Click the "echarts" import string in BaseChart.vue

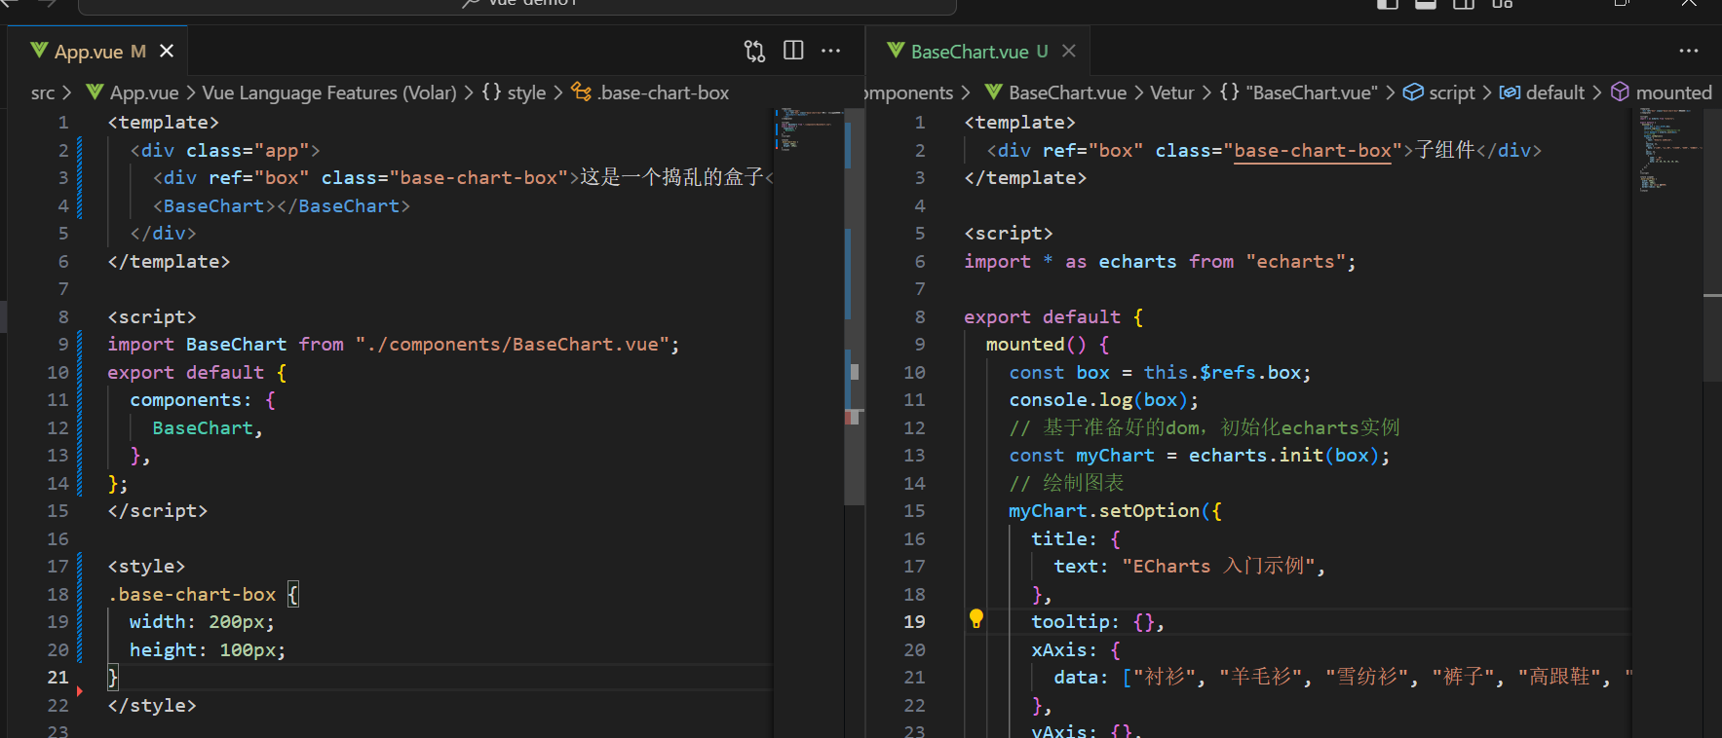pos(1295,262)
